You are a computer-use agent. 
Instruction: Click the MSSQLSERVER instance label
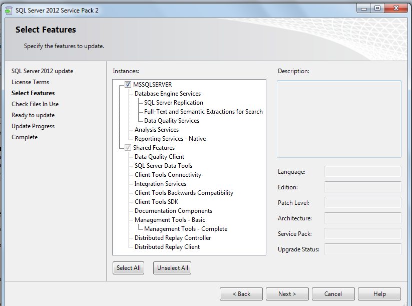[152, 84]
